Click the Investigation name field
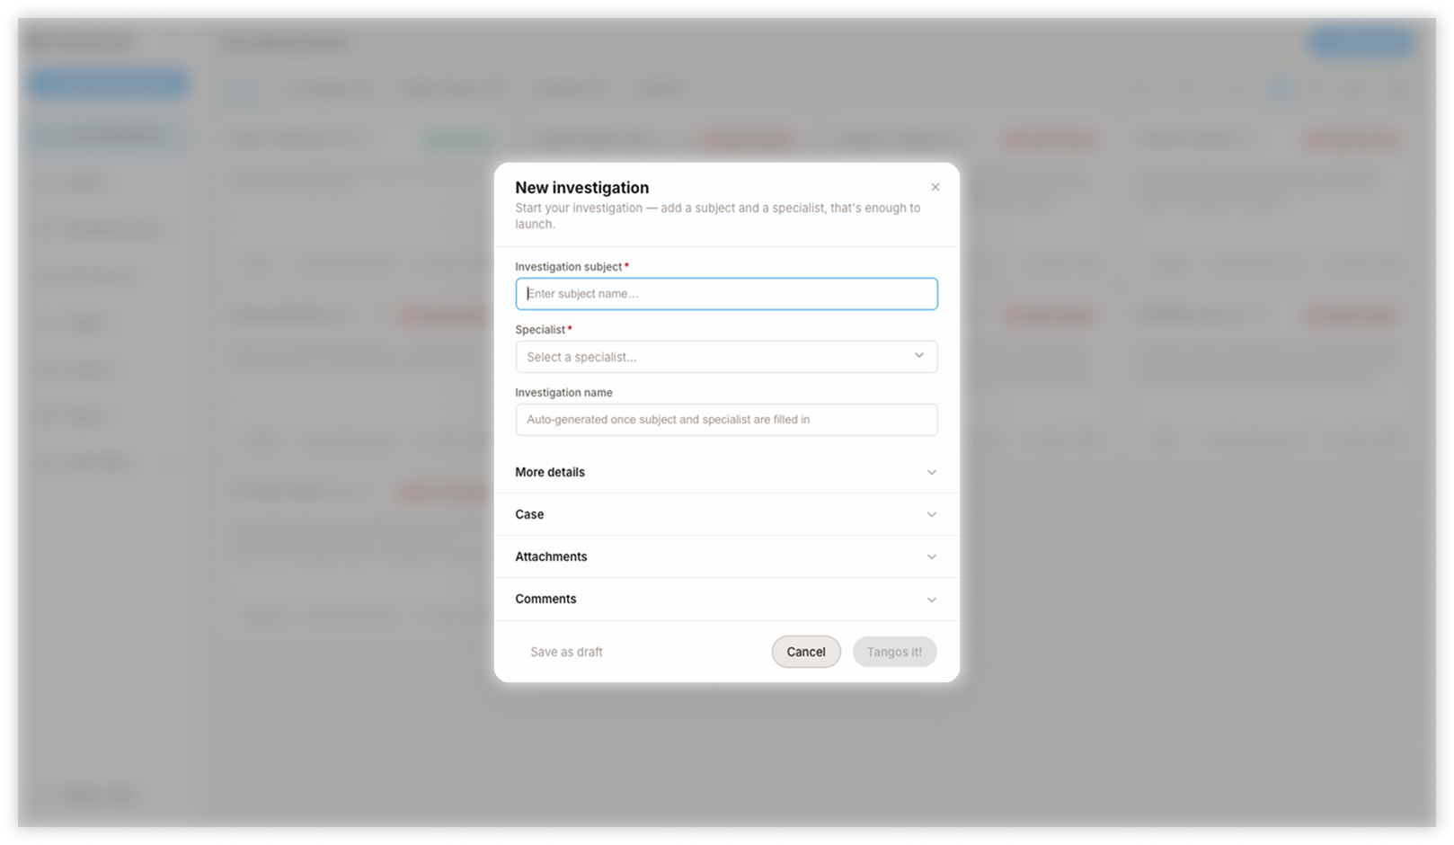 tap(726, 420)
